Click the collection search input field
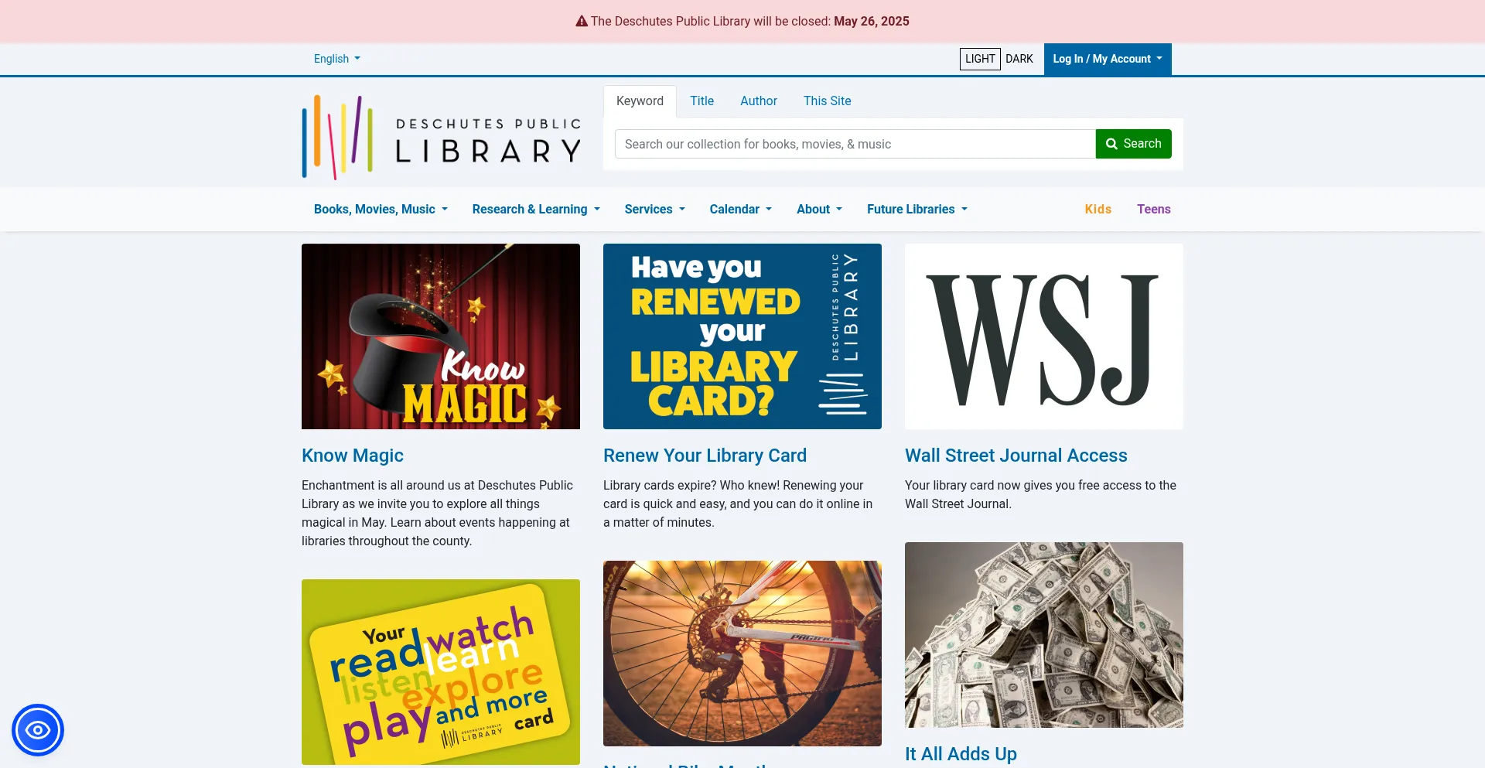Image resolution: width=1485 pixels, height=768 pixels. (x=855, y=144)
